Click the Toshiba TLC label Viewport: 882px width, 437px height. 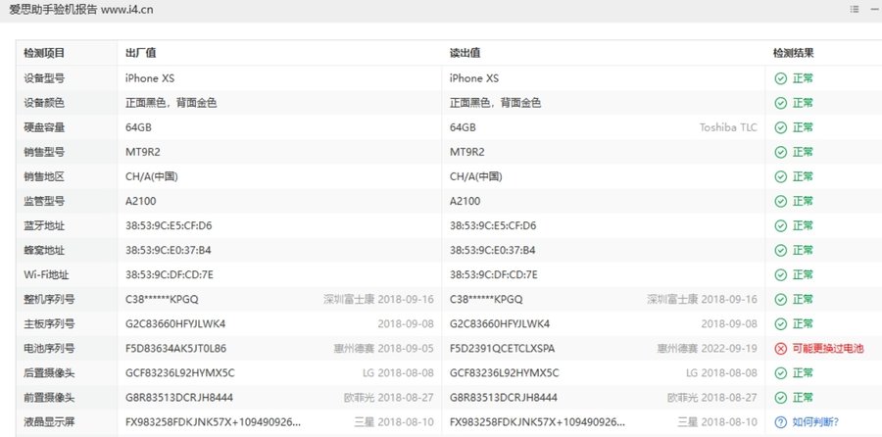click(x=728, y=127)
